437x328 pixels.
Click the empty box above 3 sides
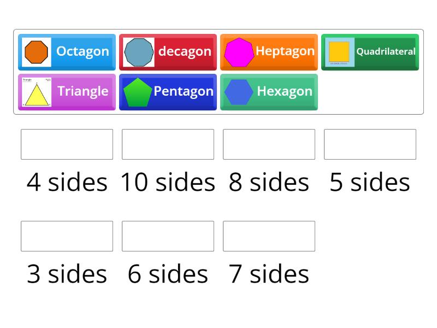tap(67, 236)
